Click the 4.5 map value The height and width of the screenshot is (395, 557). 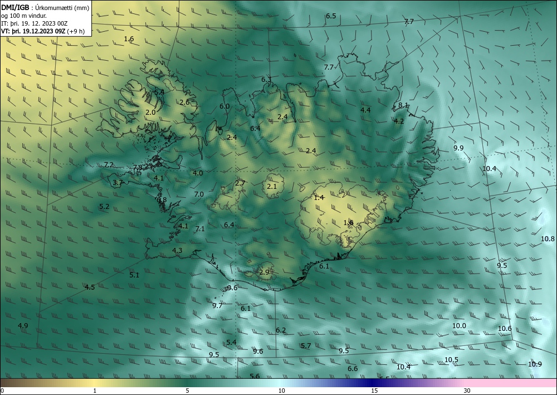(x=90, y=287)
